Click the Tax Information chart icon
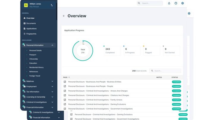The image size is (214, 120). coord(24,91)
